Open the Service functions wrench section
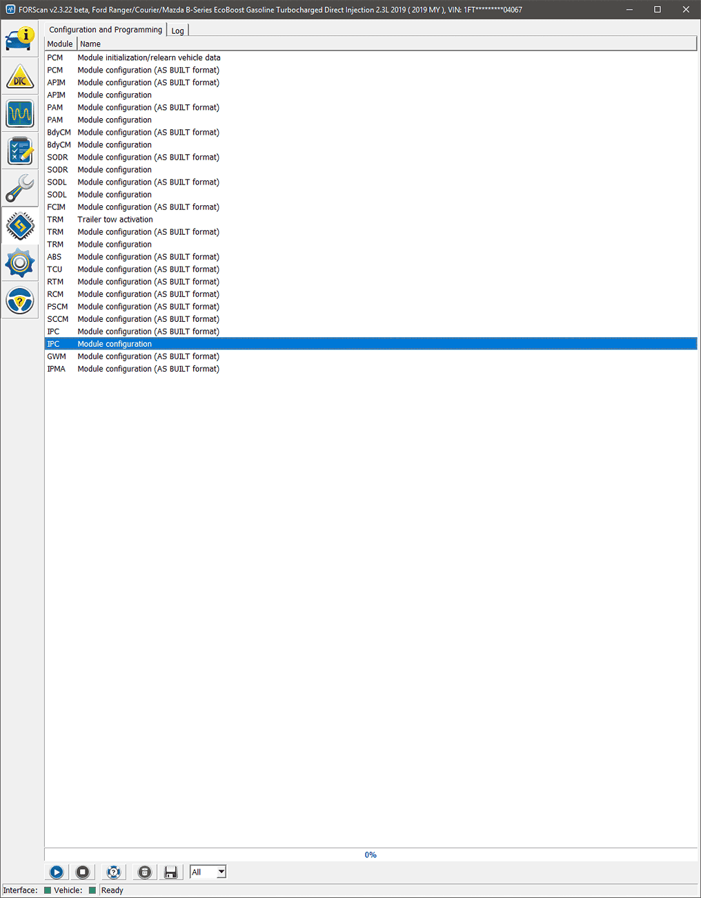This screenshot has width=701, height=898. point(20,189)
